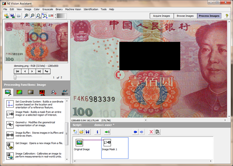Screen dimensions: 233x166
Task: Switch to Browse Images mode
Action: pos(185,16)
